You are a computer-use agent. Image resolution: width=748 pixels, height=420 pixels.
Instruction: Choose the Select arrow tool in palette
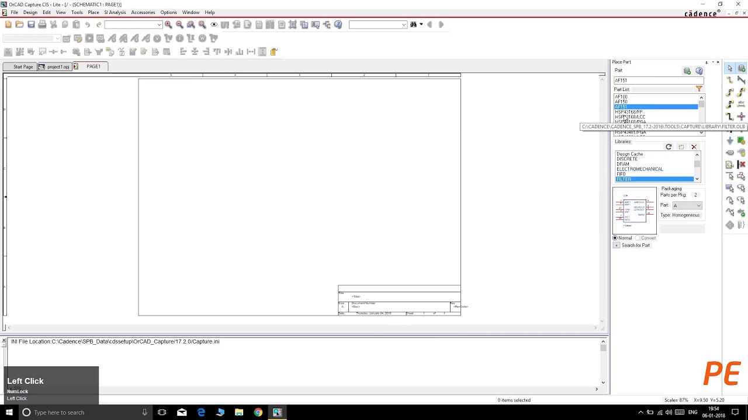point(730,68)
